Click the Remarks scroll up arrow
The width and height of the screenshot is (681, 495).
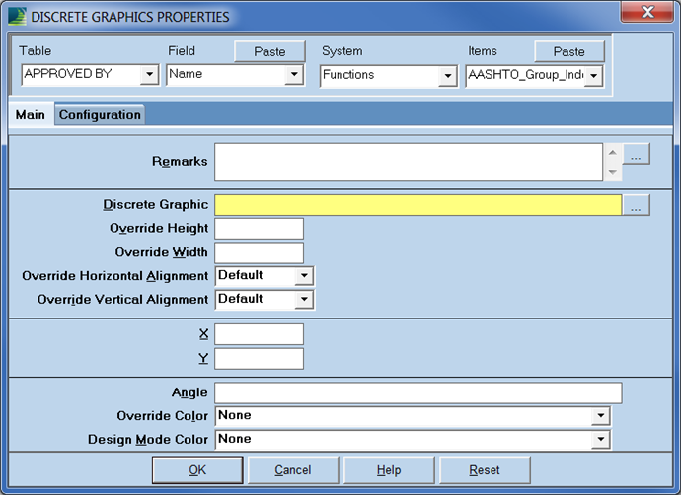click(x=612, y=153)
